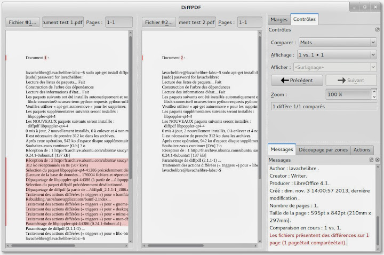
Task: Click 'Nombre de pages : 1.' message line
Action: pyautogui.click(x=294, y=205)
